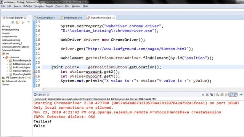The height and width of the screenshot is (137, 244).
Task: Click the Pin Console icon
Action: click(x=241, y=95)
